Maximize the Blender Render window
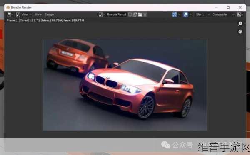The height and width of the screenshot is (155, 250). point(228,7)
